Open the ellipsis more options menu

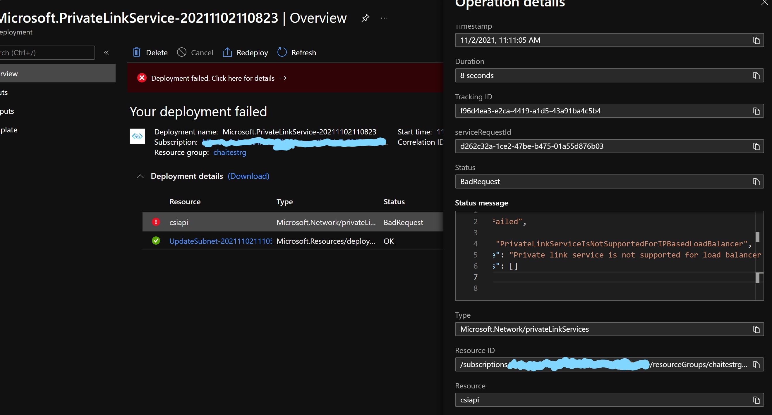point(384,18)
